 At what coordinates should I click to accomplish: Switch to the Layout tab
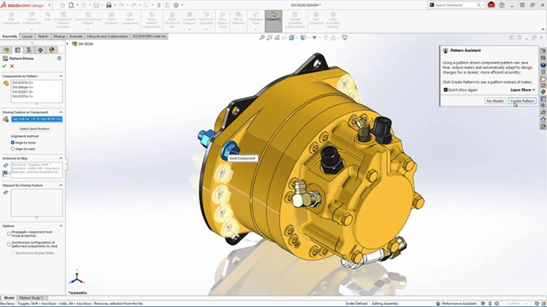pos(27,36)
